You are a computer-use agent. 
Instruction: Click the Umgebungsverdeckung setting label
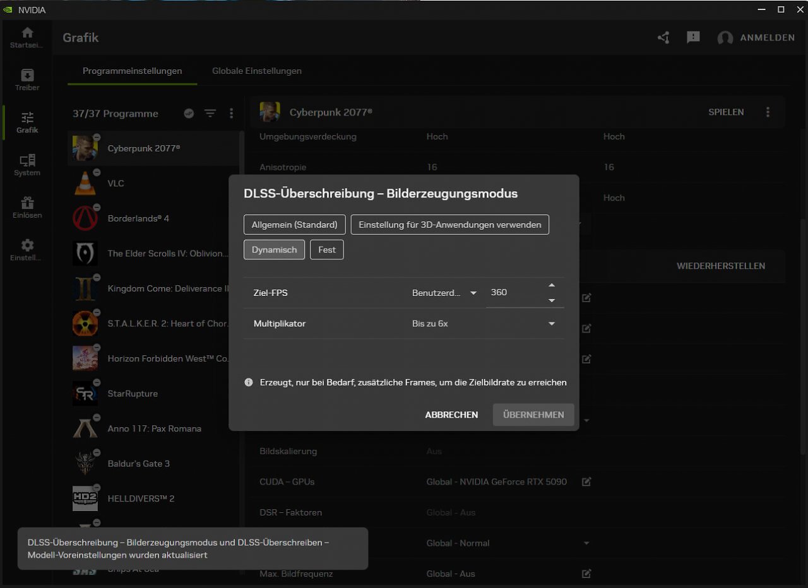(x=308, y=136)
